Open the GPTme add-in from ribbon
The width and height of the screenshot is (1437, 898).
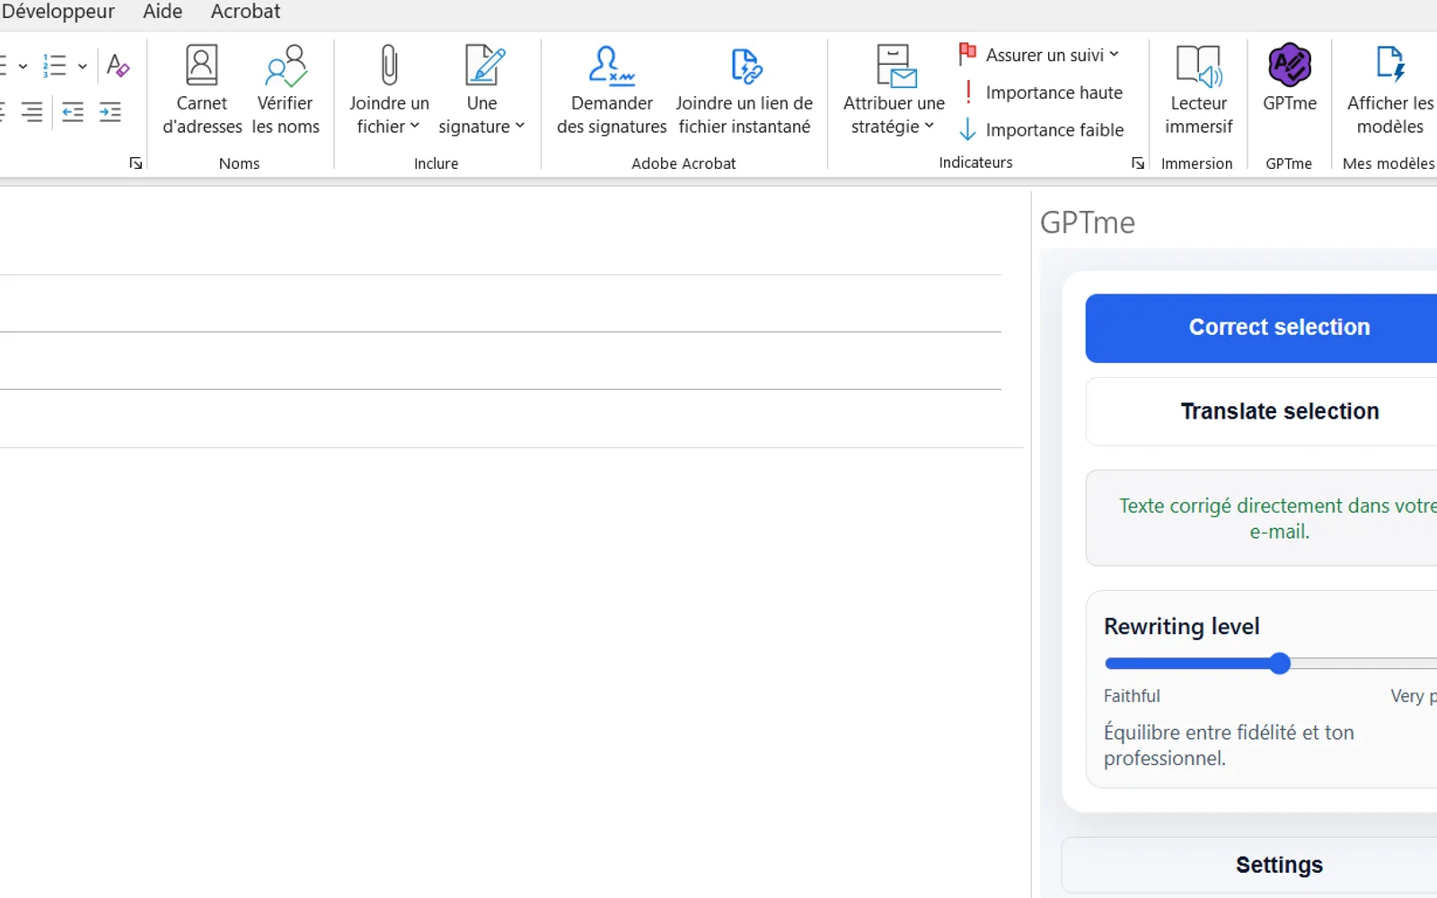[x=1290, y=78]
